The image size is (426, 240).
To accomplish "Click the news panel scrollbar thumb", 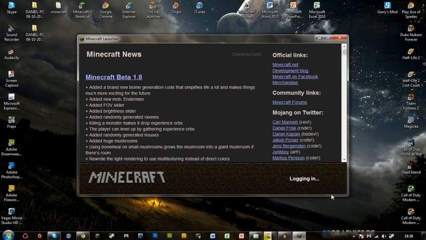I will pyautogui.click(x=344, y=52).
